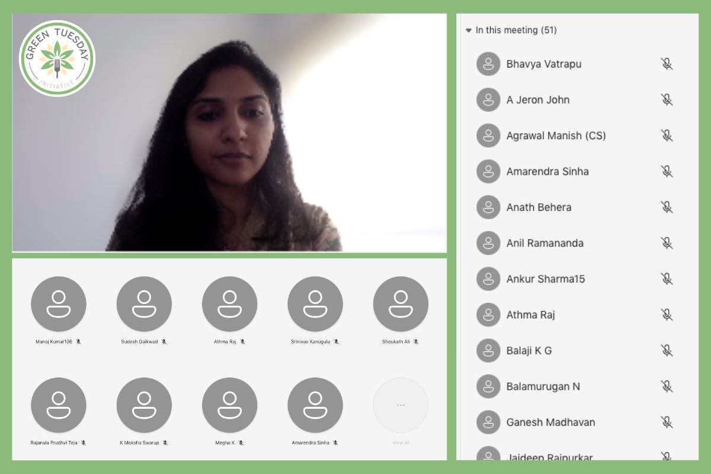Screen dimensions: 711x474
Task: Click Sudesh Gaikwad's avatar tile
Action: (x=144, y=304)
